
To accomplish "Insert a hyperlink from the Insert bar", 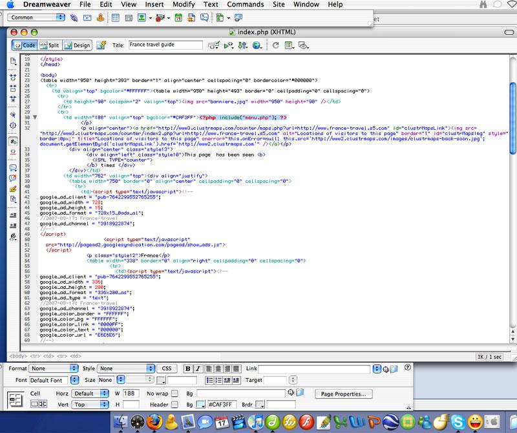I will tap(74, 17).
